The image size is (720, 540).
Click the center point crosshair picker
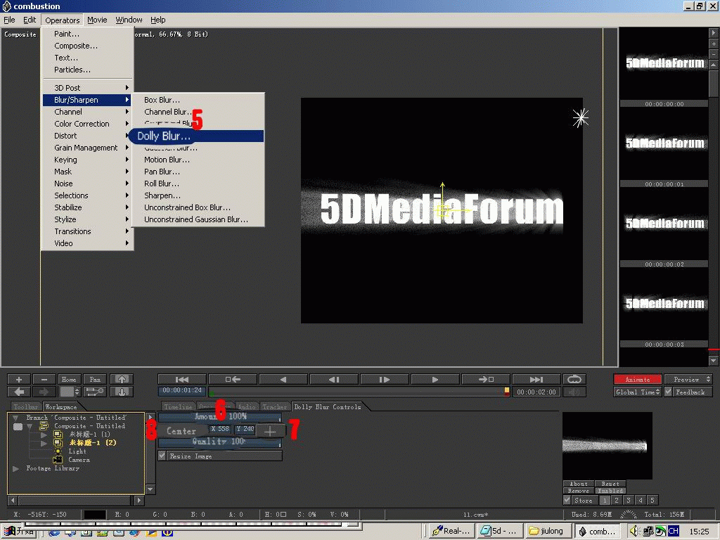click(x=270, y=431)
